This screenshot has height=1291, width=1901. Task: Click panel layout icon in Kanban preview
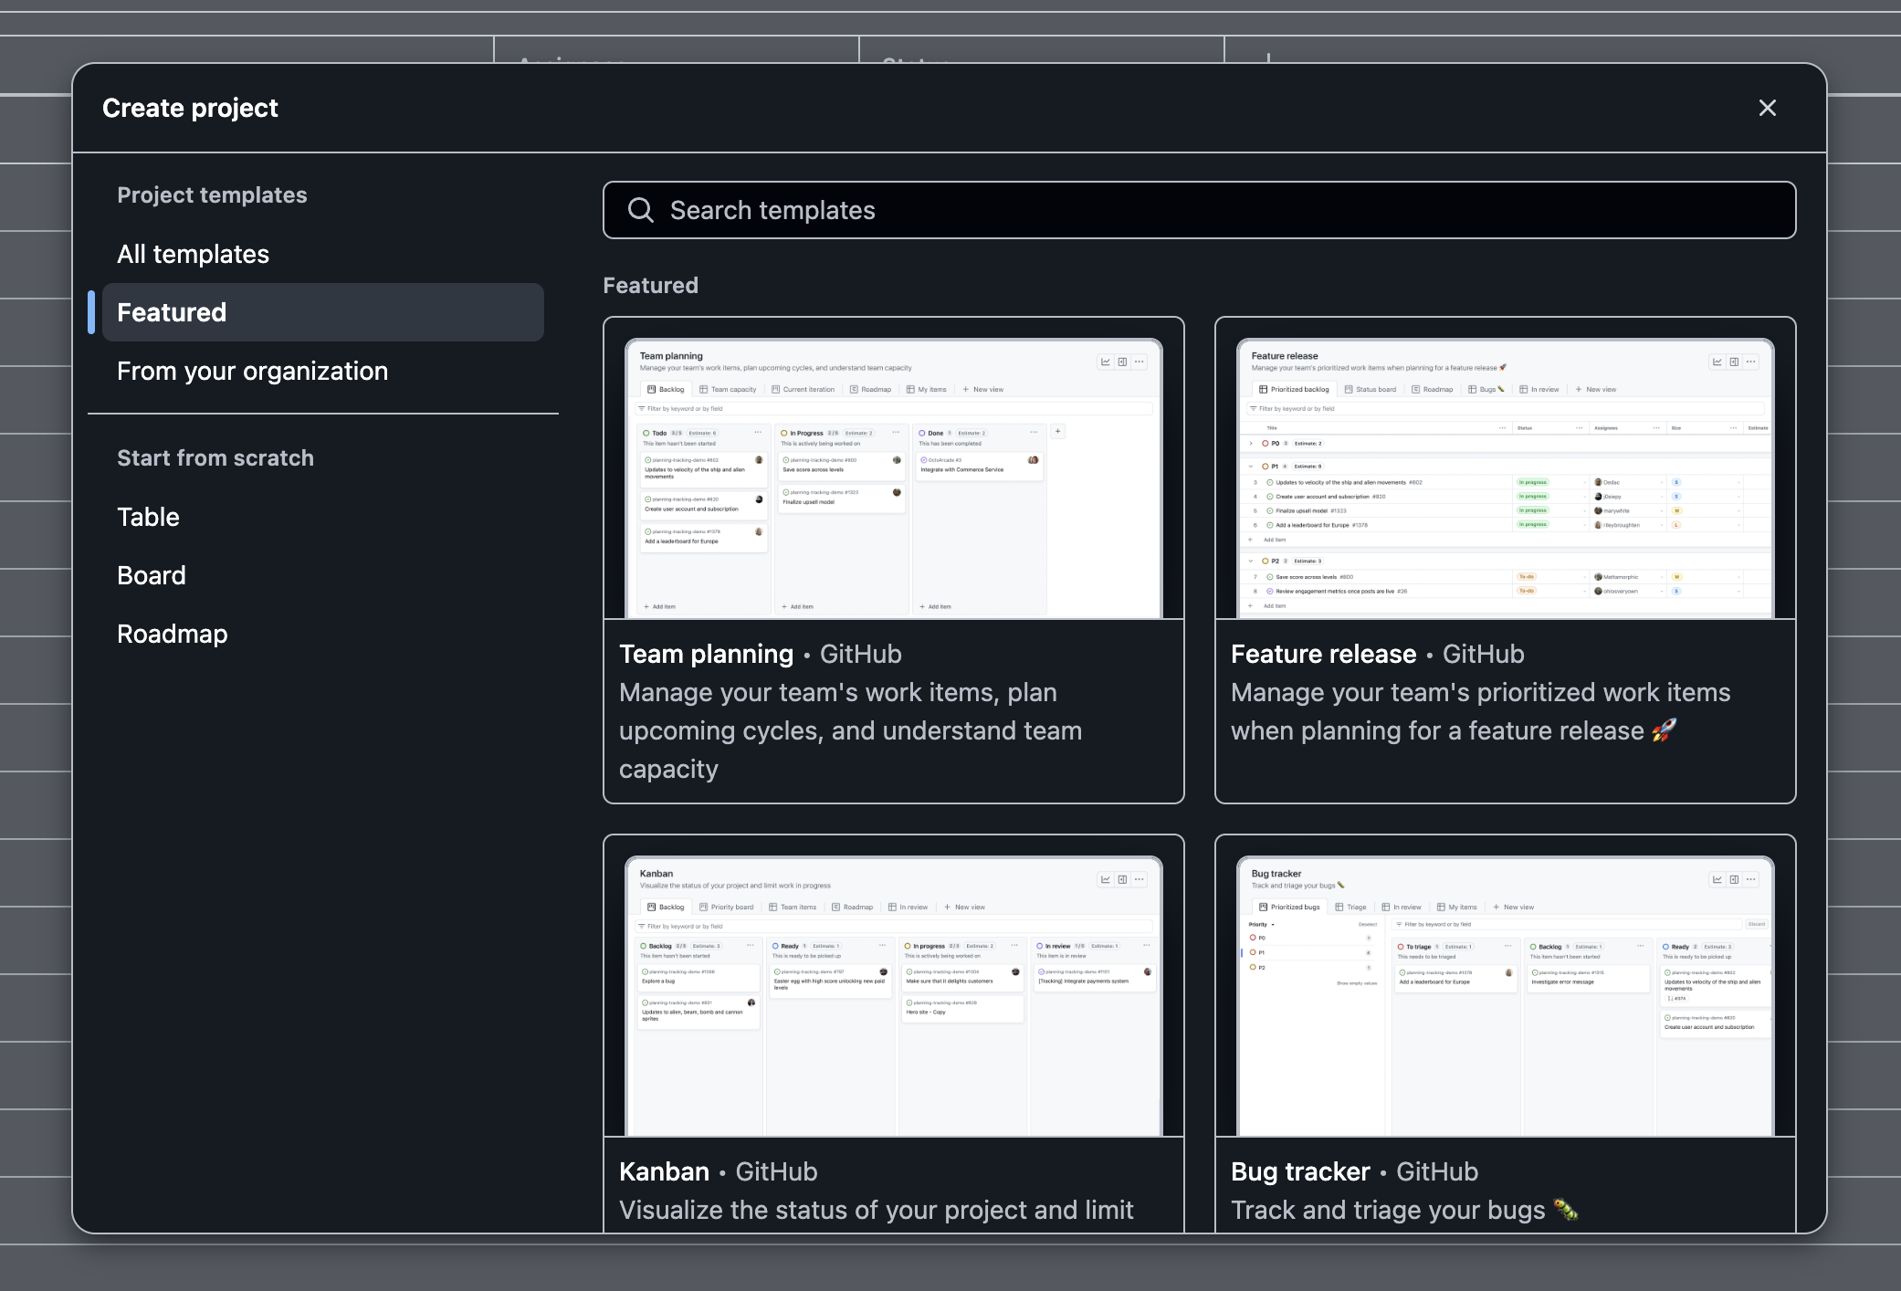pos(1122,879)
